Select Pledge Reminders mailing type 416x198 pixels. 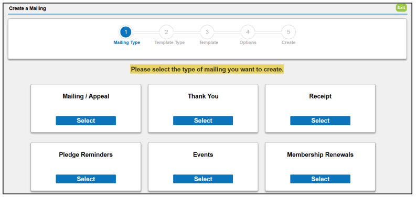point(86,179)
